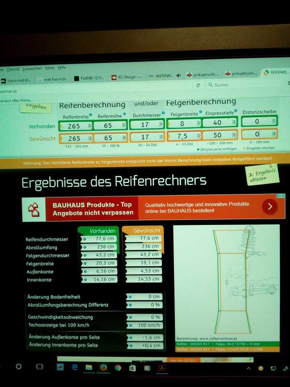Edit Vorhanden Durchmesser field 17
Image resolution: width=290 pixels, height=387 pixels.
click(x=147, y=124)
